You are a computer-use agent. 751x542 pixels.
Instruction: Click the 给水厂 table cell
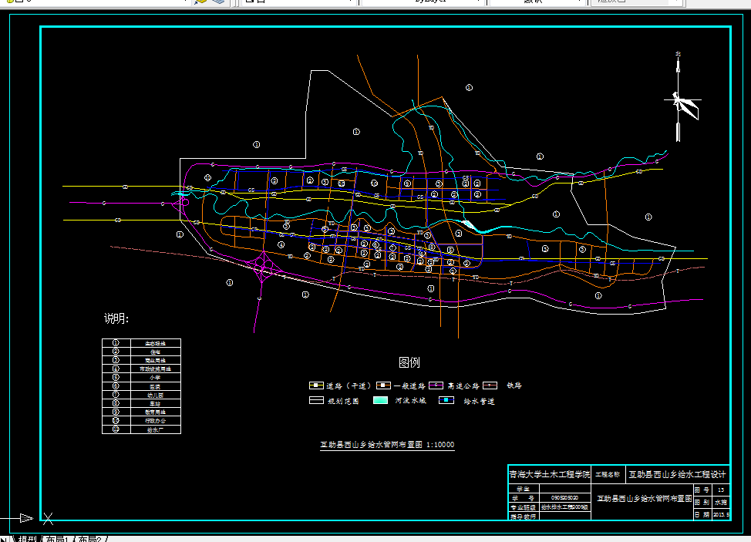156,429
